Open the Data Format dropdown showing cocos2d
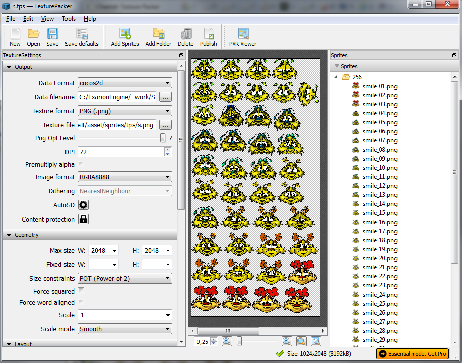This screenshot has width=462, height=363. coord(124,83)
